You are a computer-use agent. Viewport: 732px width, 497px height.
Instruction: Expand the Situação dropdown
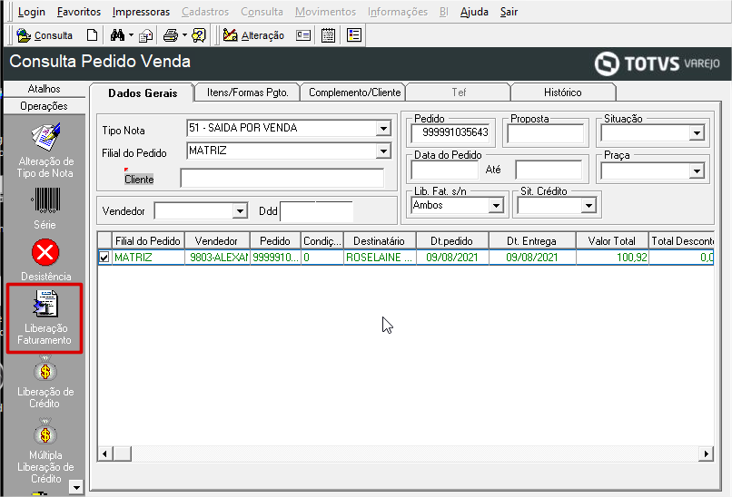pos(697,133)
